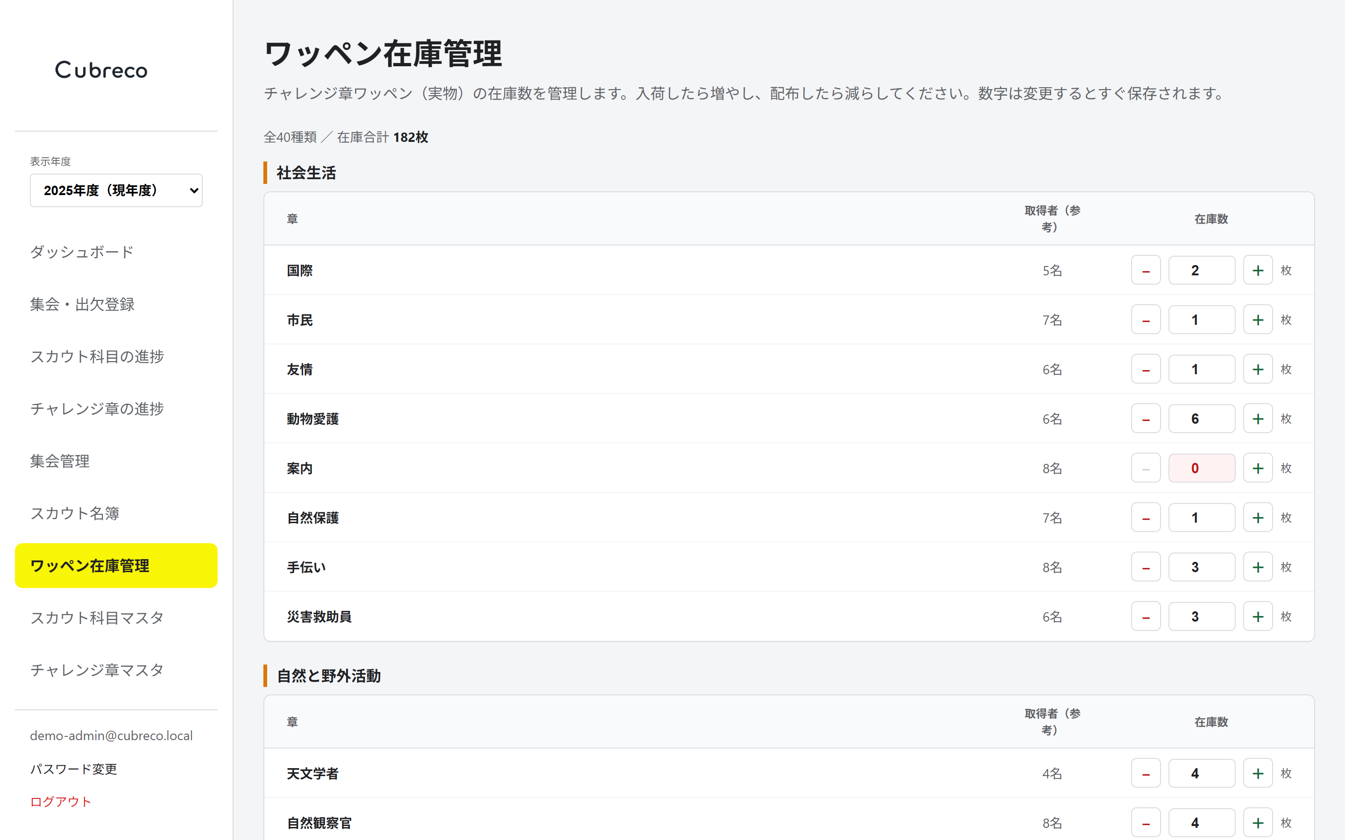Edit stock count field for 自然保護
The image size is (1345, 840).
(x=1202, y=517)
